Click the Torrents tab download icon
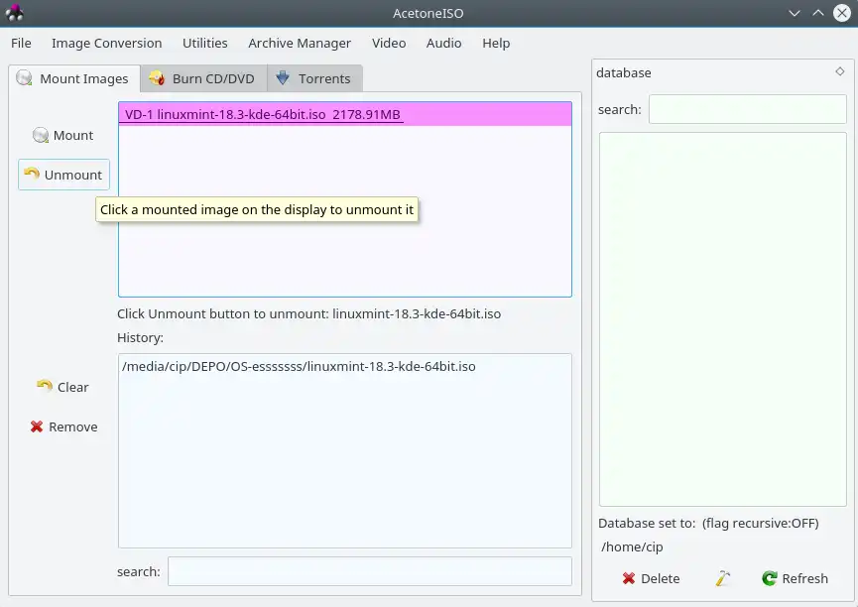 pyautogui.click(x=283, y=77)
